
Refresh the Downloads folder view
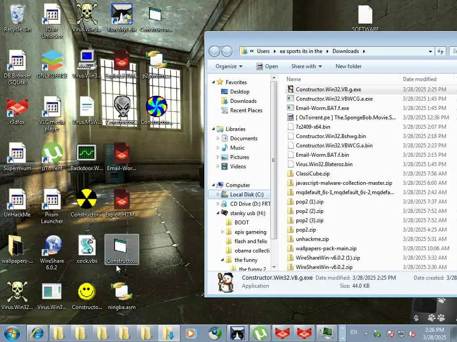coord(440,52)
